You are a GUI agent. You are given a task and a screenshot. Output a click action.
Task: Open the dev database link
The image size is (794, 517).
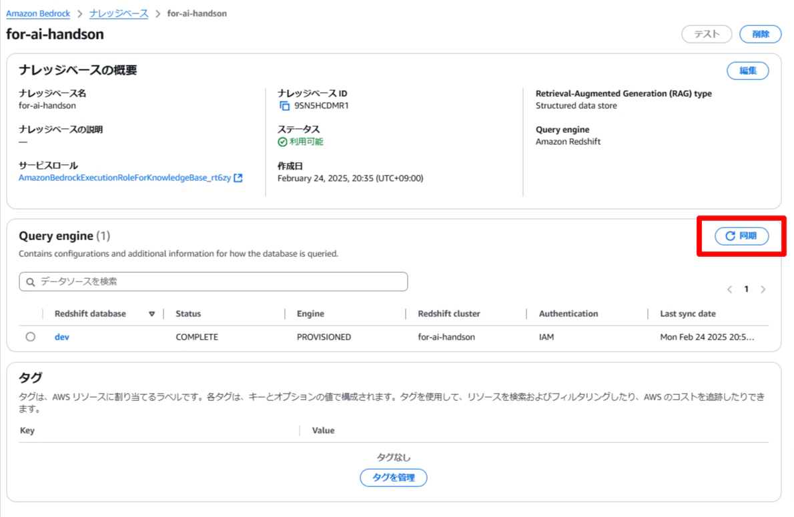click(62, 337)
